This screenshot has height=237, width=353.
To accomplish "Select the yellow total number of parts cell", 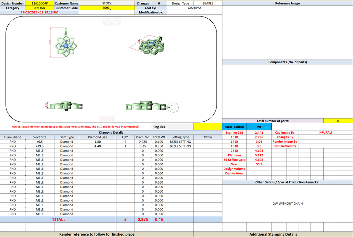I will [x=338, y=121].
